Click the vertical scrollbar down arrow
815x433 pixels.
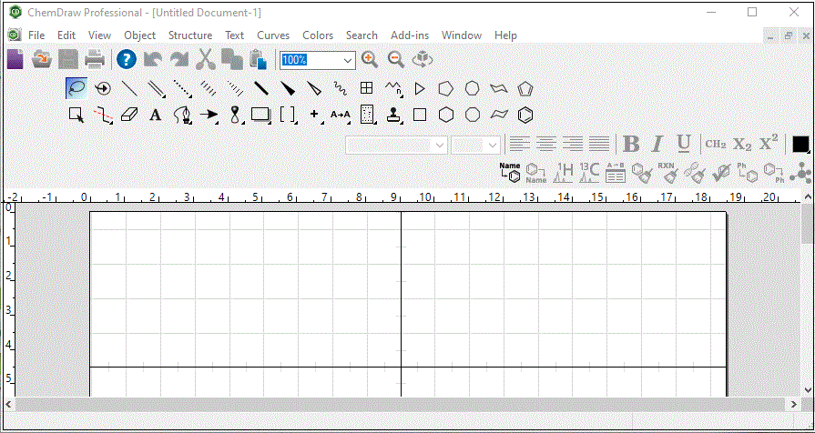pos(808,389)
